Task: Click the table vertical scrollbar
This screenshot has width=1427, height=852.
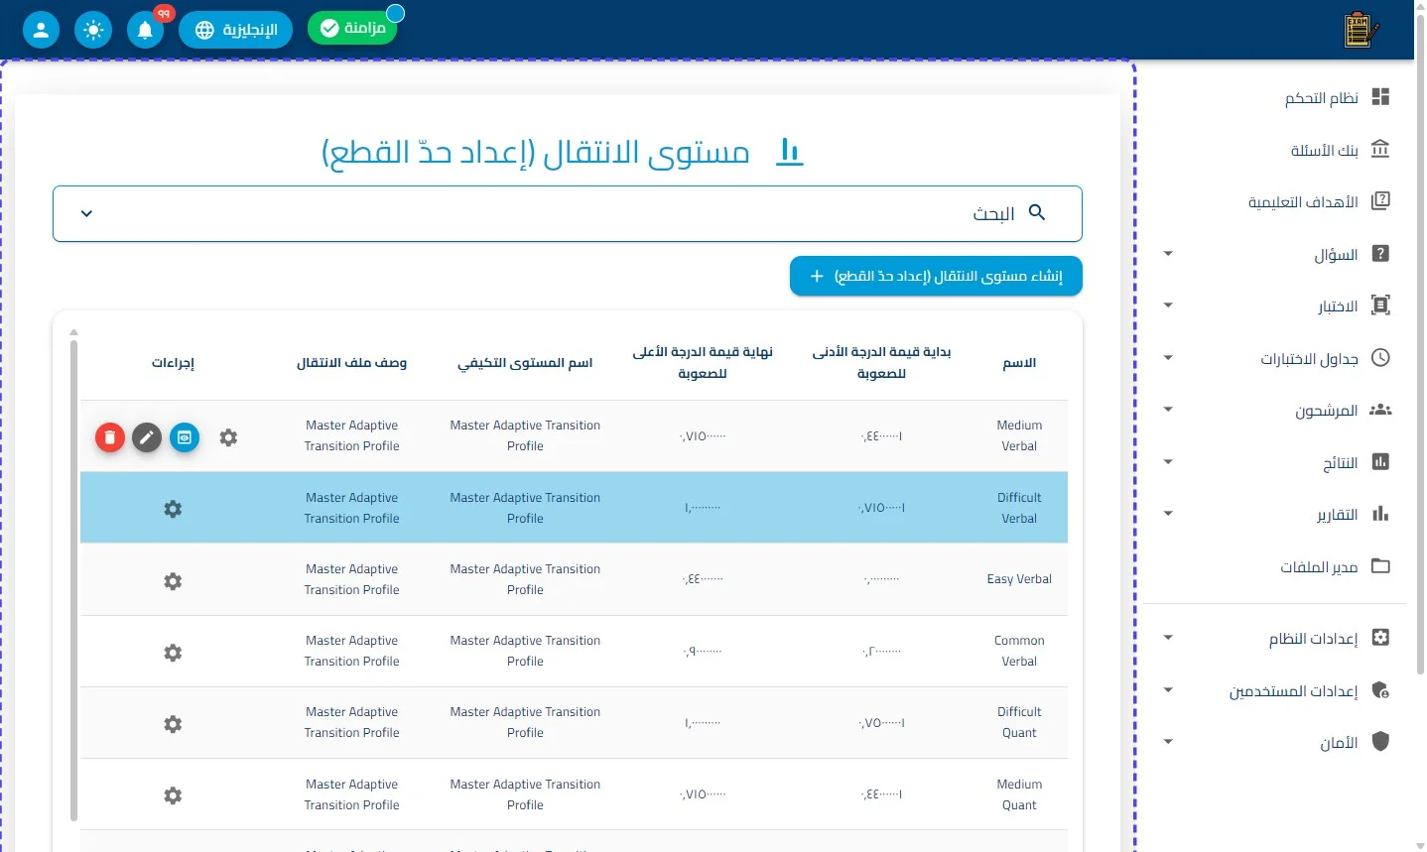Action: [73, 580]
